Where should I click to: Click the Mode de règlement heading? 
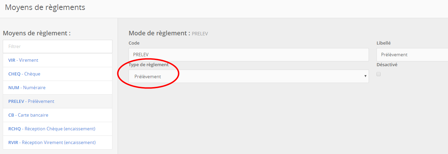click(159, 33)
